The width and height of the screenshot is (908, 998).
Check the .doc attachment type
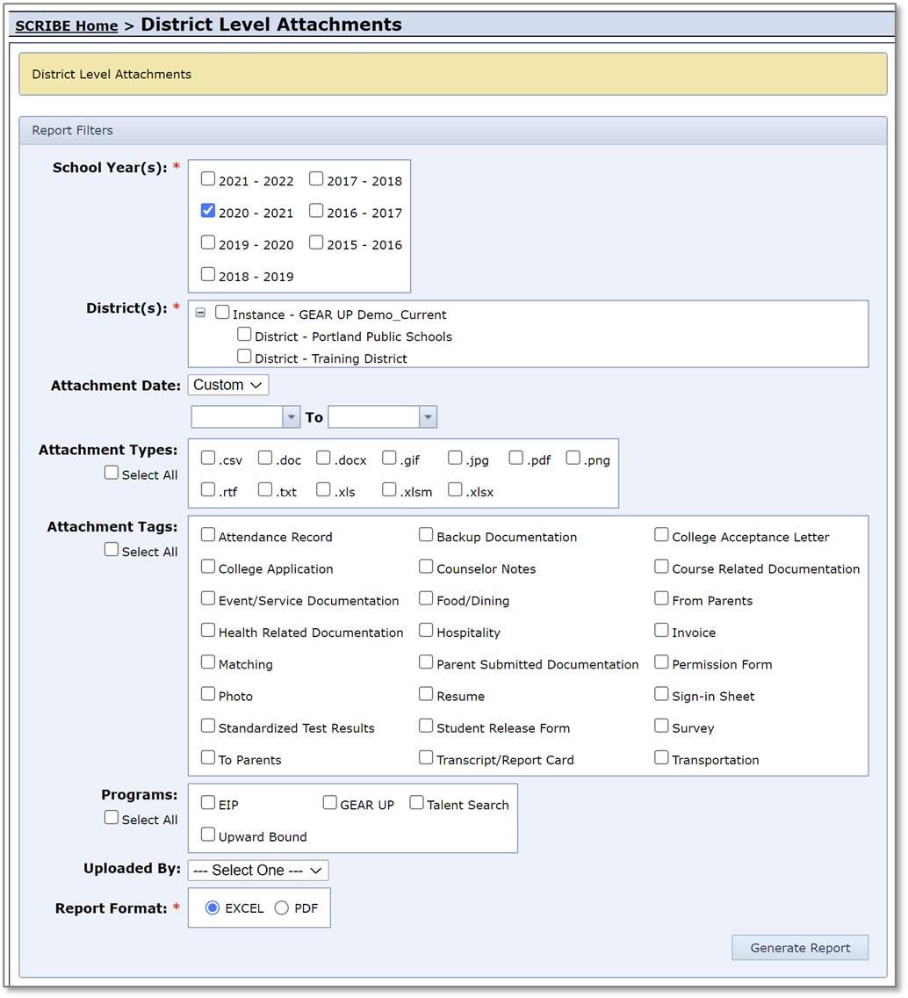[x=265, y=458]
